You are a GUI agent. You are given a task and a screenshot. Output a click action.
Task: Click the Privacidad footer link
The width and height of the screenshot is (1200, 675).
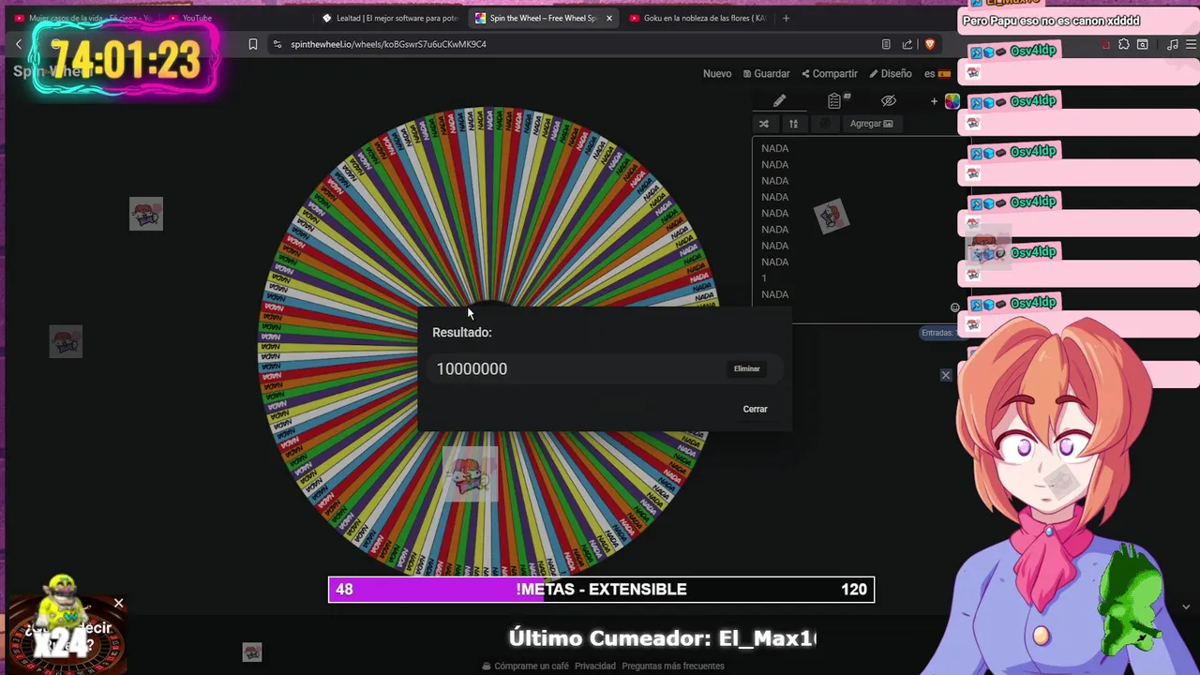595,666
